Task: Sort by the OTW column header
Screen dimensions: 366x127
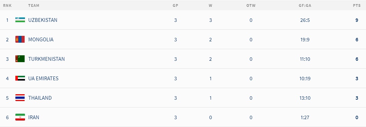Action: [x=251, y=5]
